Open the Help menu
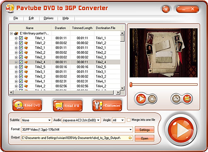The image size is (208, 152). click(66, 18)
